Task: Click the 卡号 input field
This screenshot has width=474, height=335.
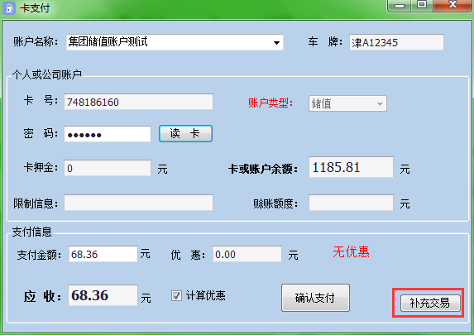Action: (138, 102)
